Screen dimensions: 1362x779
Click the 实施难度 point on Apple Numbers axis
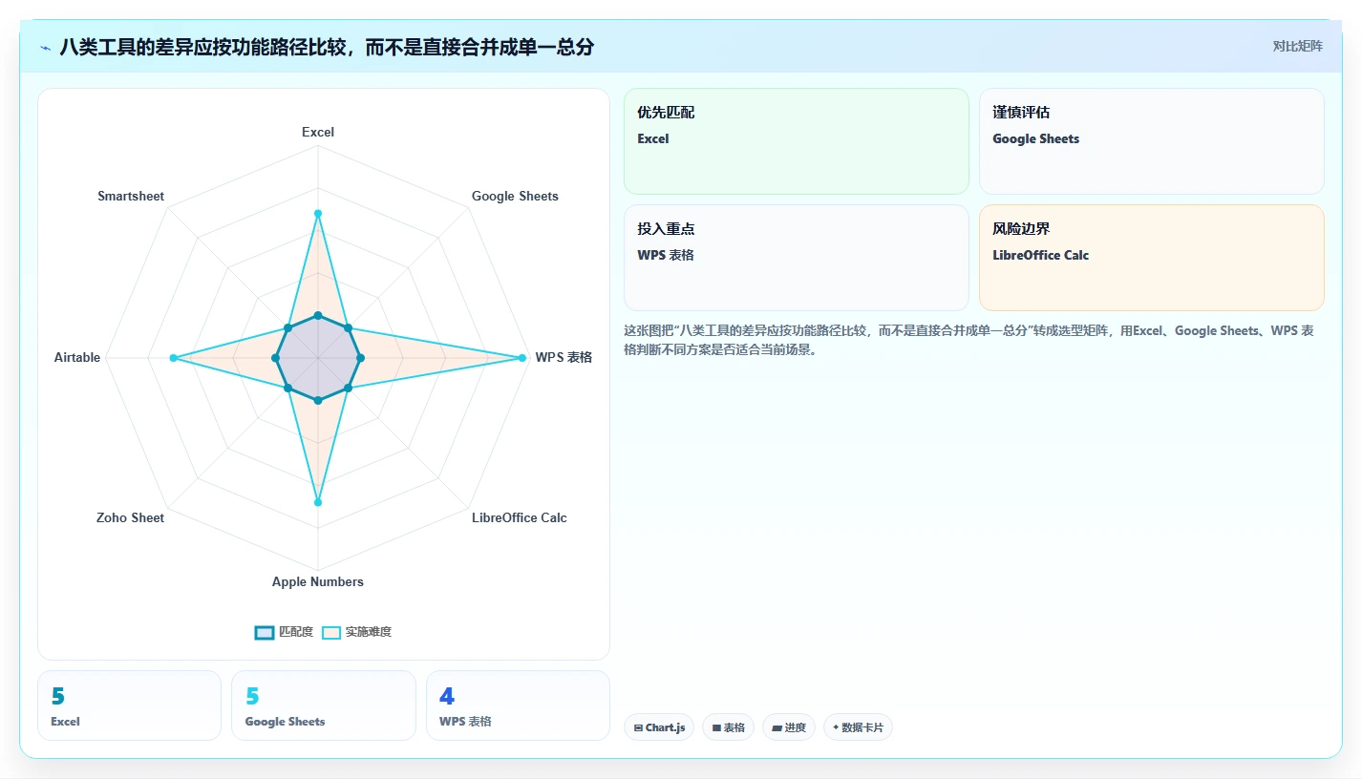point(318,502)
